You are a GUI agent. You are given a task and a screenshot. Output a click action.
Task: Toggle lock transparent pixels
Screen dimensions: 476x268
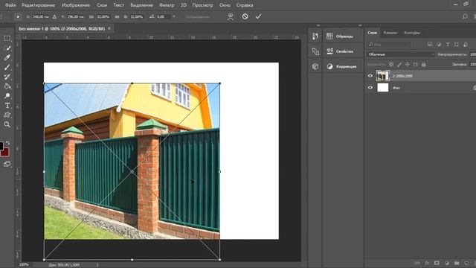[391, 65]
